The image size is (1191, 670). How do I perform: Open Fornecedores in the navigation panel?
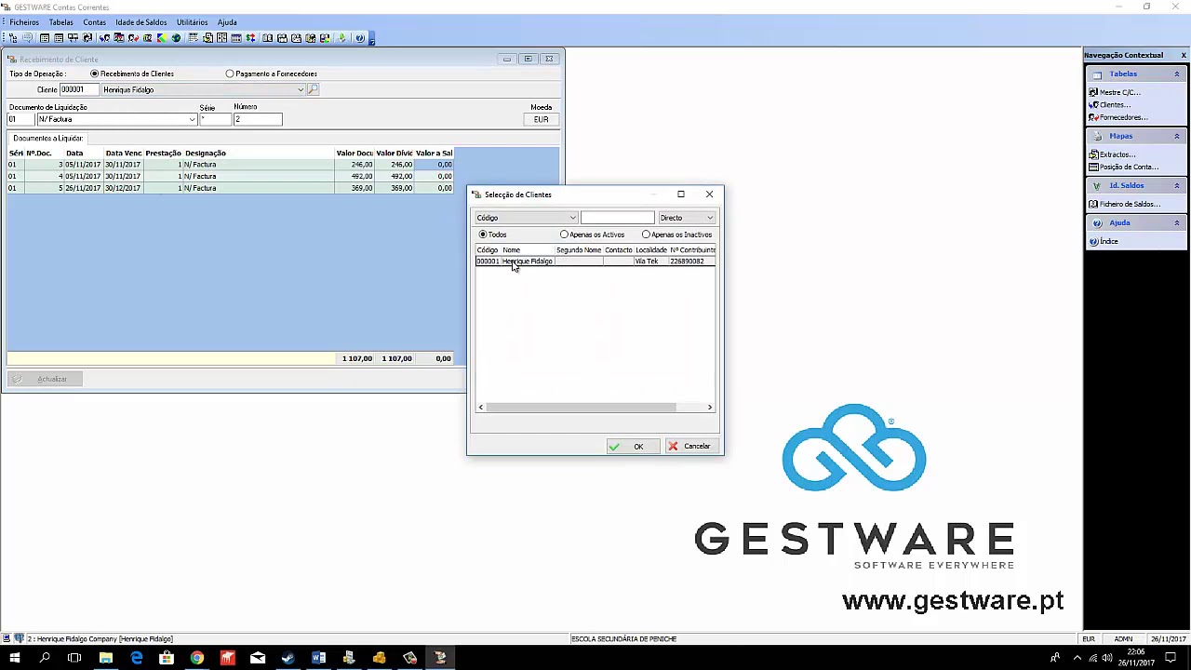coord(1123,117)
